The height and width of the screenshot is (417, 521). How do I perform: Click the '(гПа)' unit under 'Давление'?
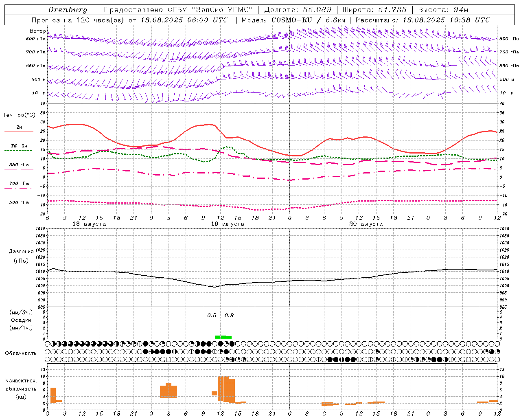pos(21,261)
